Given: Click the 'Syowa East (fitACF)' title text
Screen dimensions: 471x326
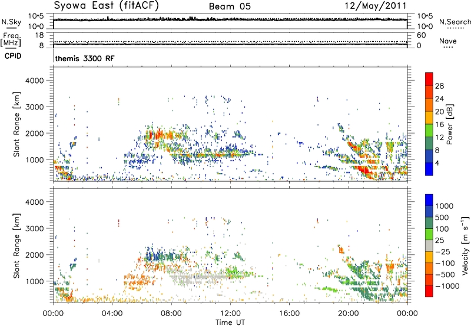Looking at the screenshot, I should click(107, 6).
